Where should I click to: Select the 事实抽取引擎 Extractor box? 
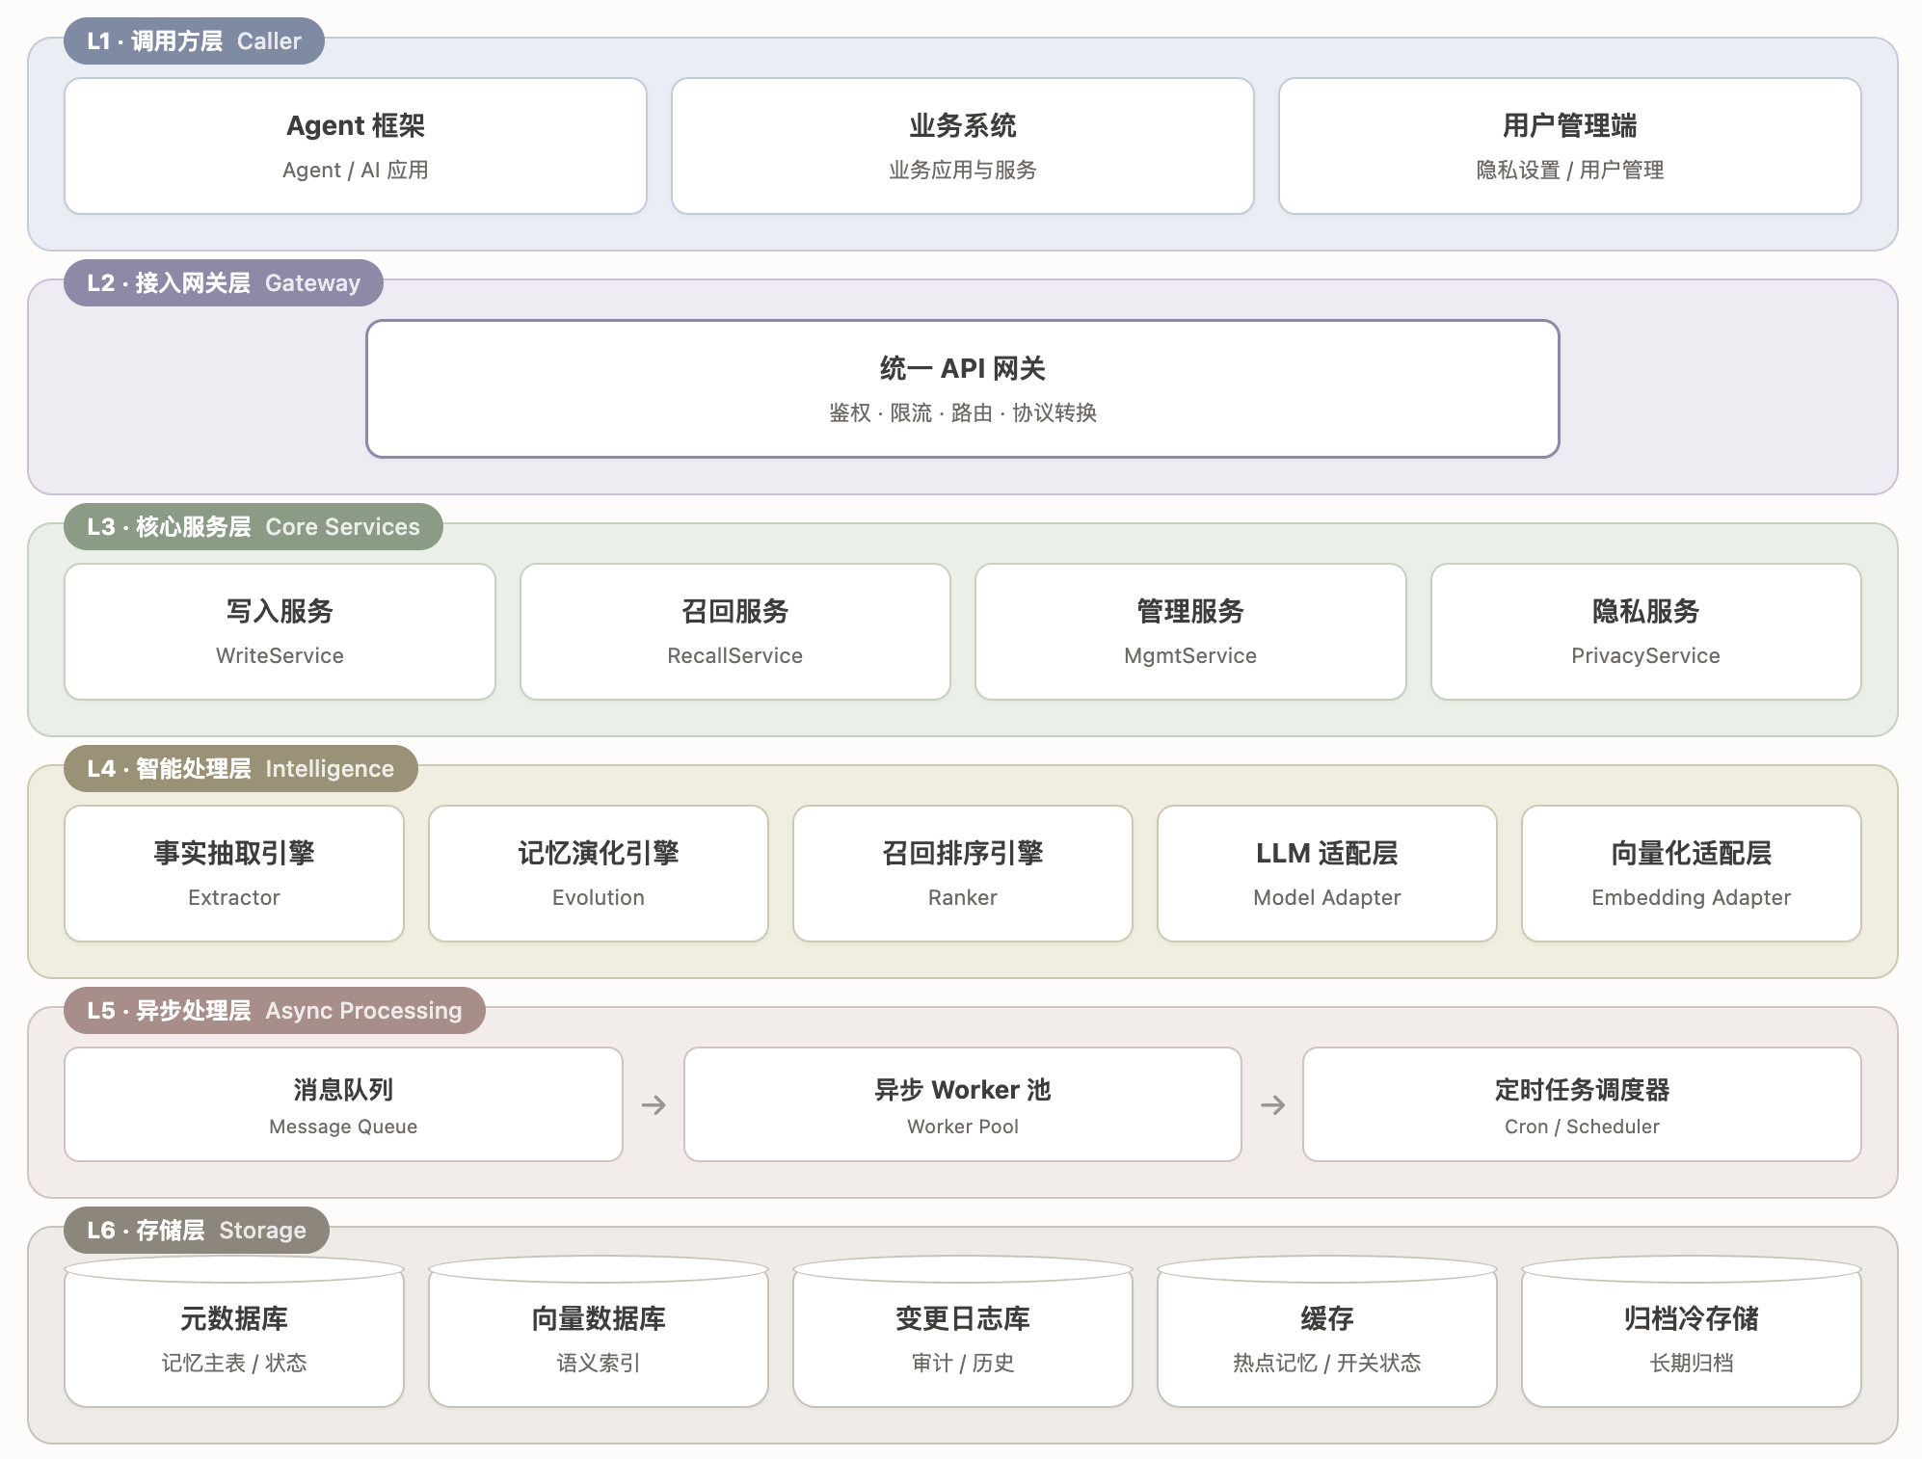tap(234, 874)
